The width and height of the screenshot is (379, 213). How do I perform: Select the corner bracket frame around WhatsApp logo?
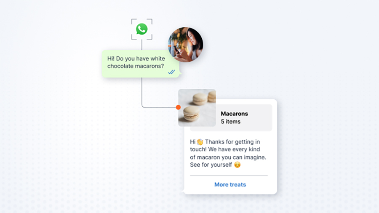pyautogui.click(x=141, y=29)
